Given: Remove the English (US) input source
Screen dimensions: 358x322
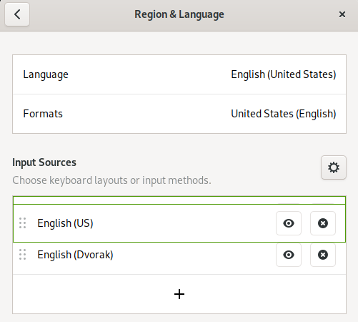Looking at the screenshot, I should coord(323,223).
